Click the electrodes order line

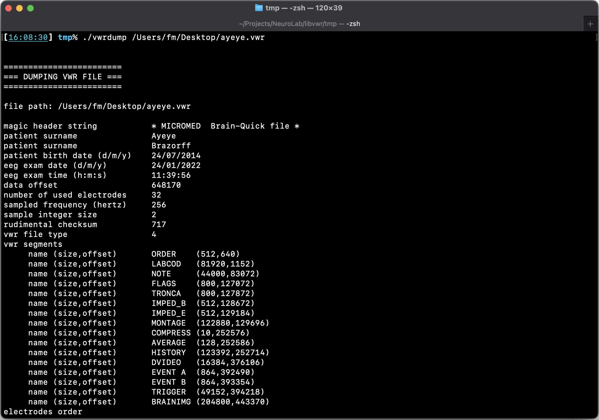[43, 412]
